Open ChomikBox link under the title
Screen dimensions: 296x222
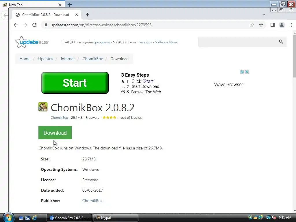[59, 118]
